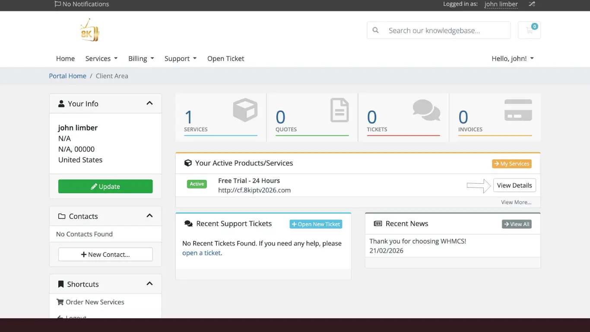Image resolution: width=590 pixels, height=332 pixels.
Task: Click View Details for Free Trial
Action: click(x=514, y=185)
